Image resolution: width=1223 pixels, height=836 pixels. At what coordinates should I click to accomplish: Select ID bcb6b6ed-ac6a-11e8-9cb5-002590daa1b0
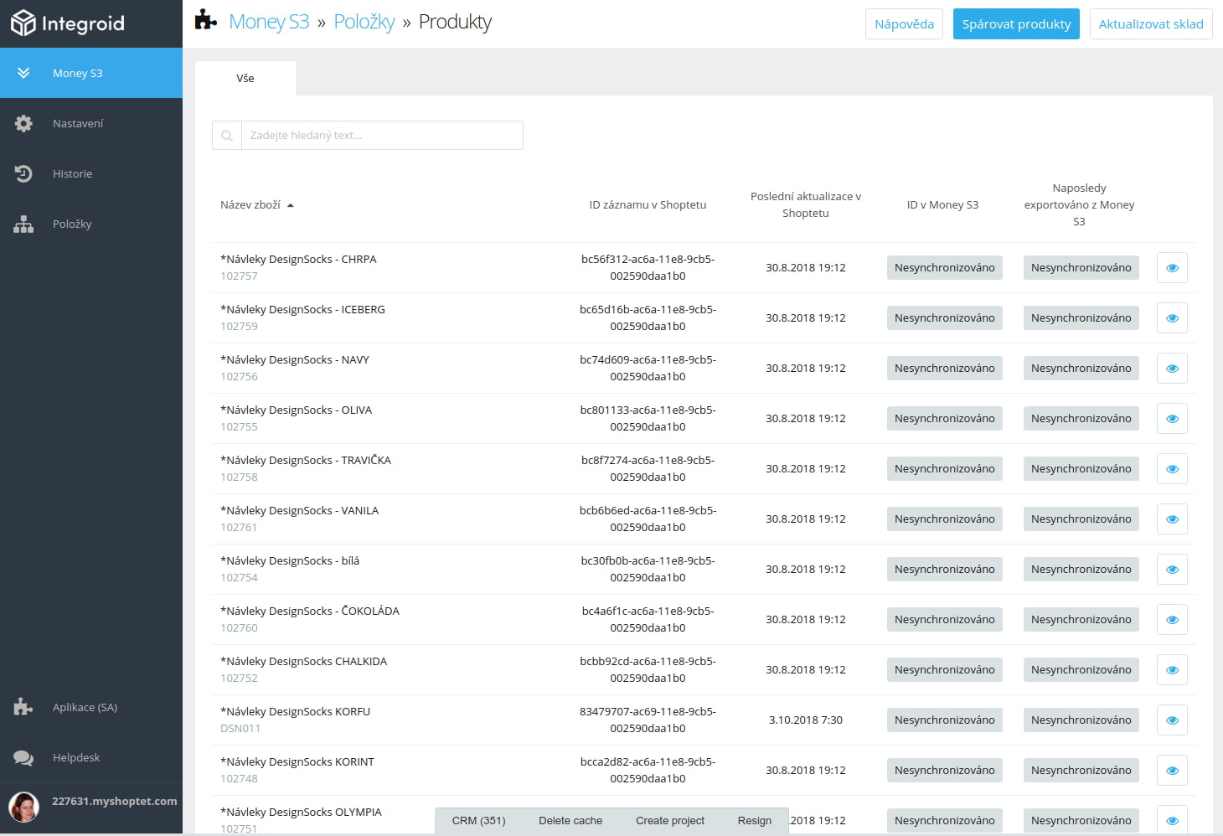648,519
